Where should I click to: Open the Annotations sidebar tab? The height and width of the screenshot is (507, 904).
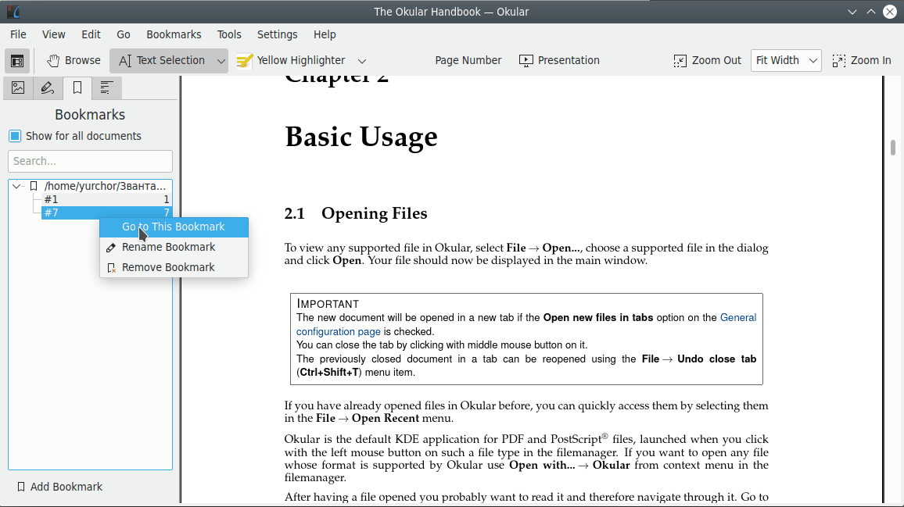click(48, 88)
